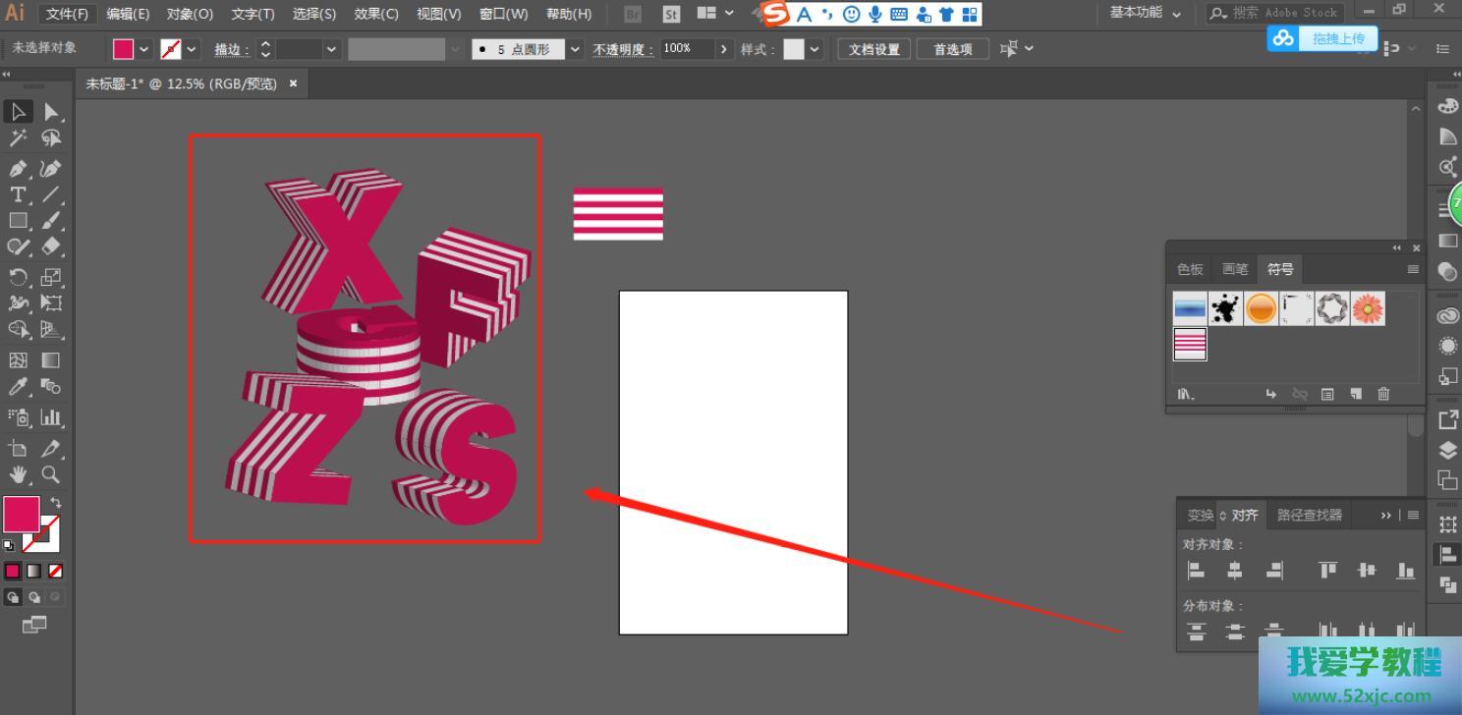Click horizontal align center icon
The image size is (1462, 715).
[x=1235, y=570]
